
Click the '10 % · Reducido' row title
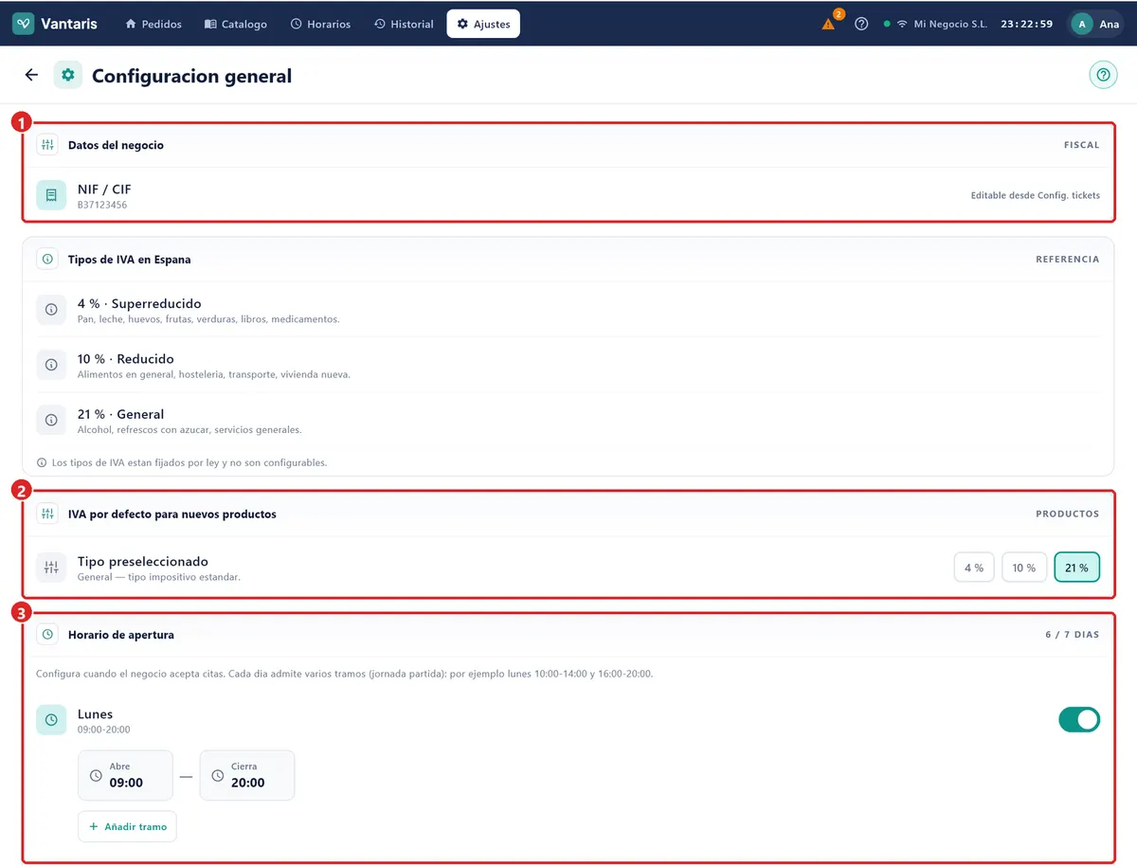tap(126, 359)
